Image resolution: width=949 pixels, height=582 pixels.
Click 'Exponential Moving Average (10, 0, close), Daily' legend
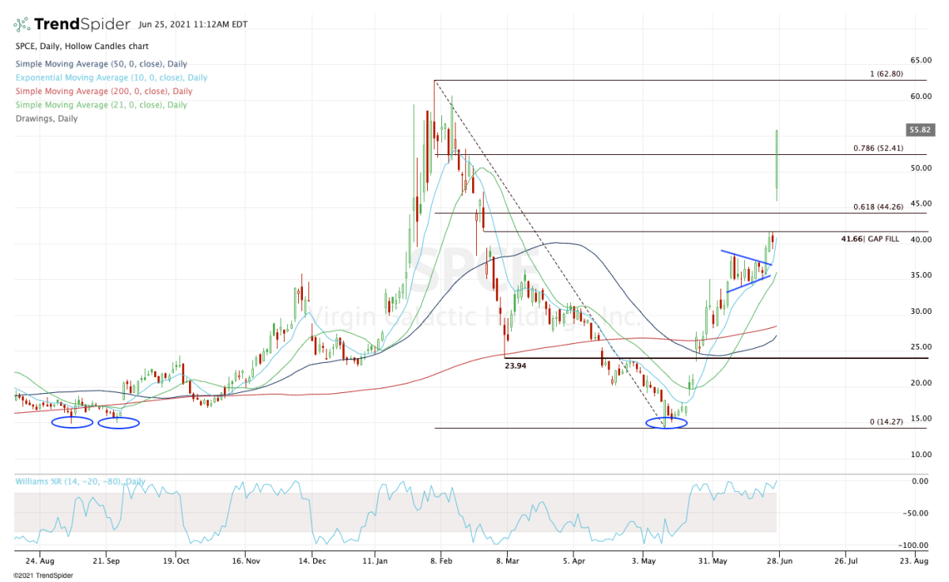[111, 77]
